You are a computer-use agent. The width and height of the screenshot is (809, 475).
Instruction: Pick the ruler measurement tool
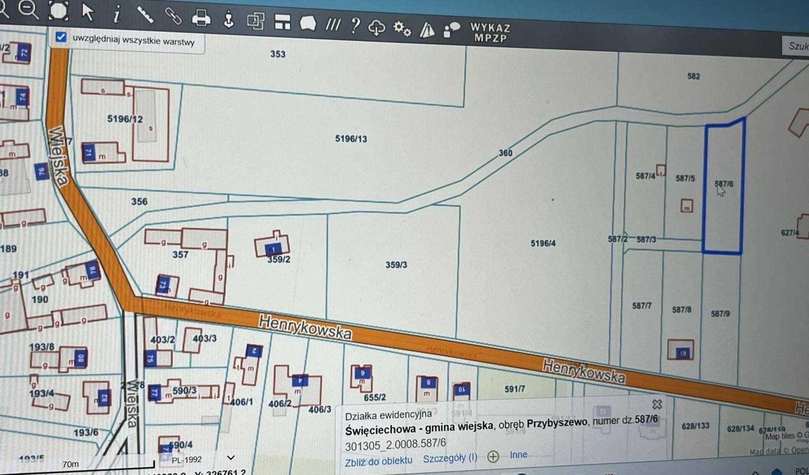pos(145,15)
